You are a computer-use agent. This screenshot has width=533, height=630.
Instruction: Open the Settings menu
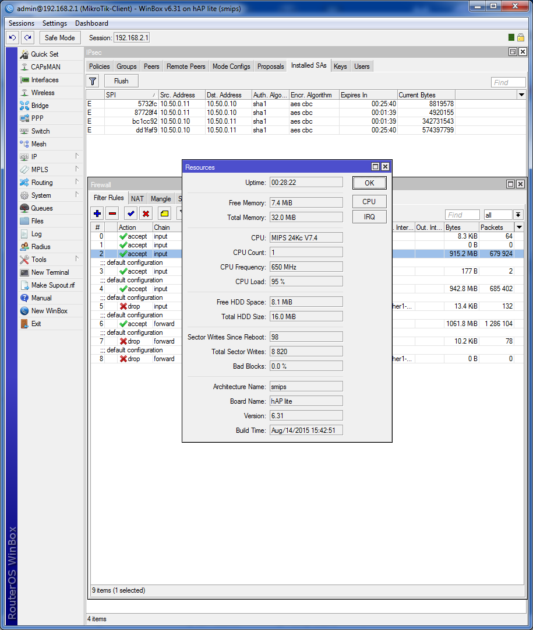click(x=55, y=23)
